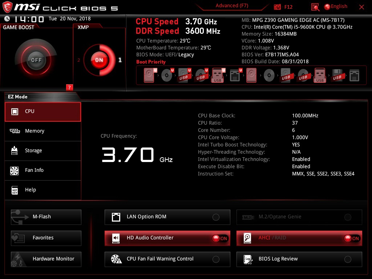Open the BIOS search magnifier icon
Screen dimensions: 372x279
(x=315, y=7)
